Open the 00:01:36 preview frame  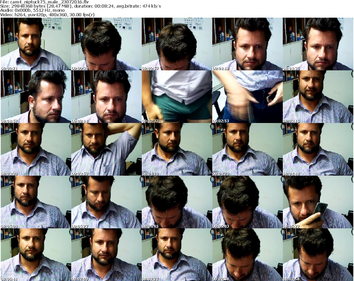318,44
